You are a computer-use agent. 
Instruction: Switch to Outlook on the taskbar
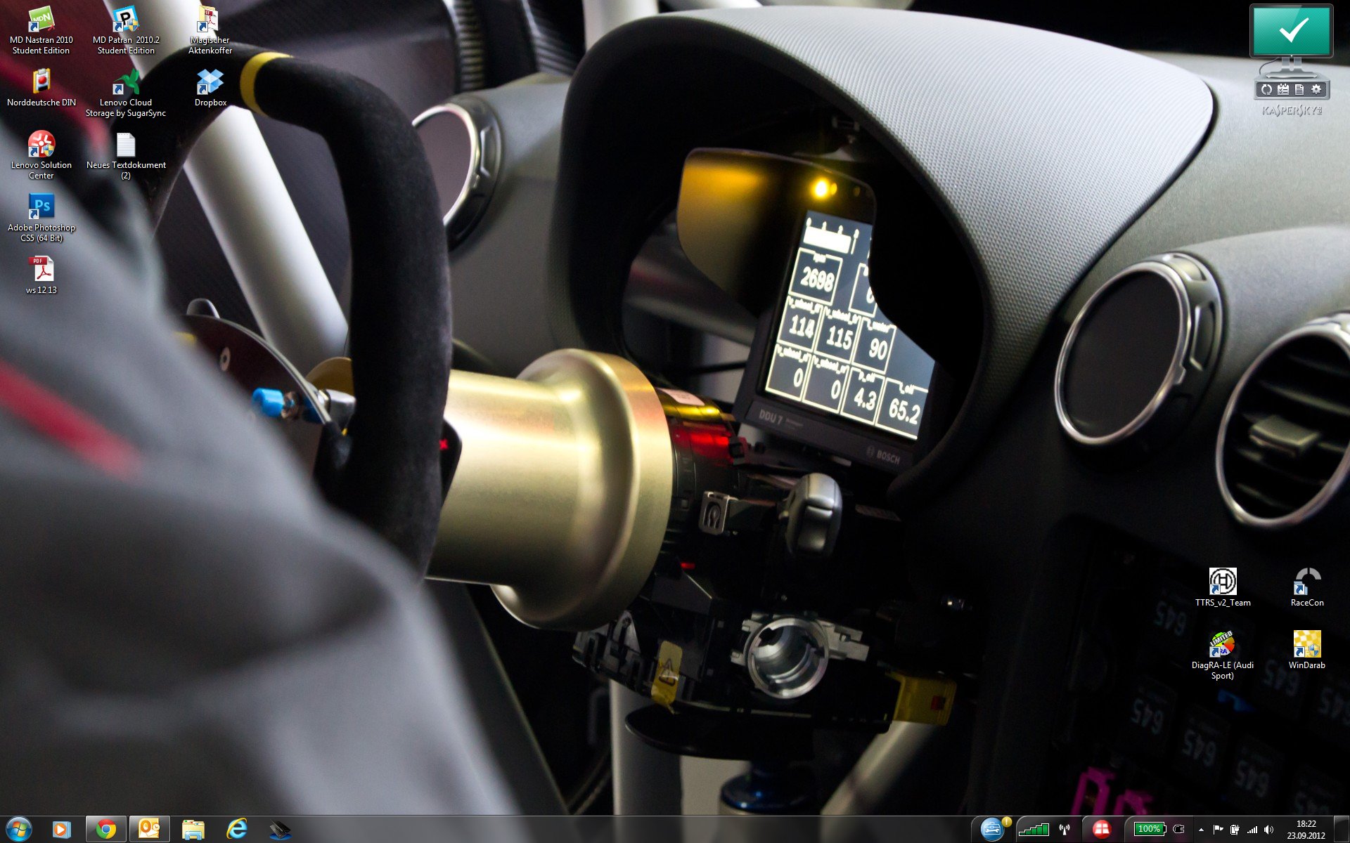coord(150,830)
